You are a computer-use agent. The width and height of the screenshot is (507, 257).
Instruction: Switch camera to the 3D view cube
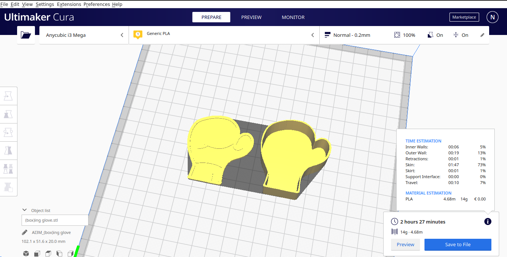coord(26,253)
